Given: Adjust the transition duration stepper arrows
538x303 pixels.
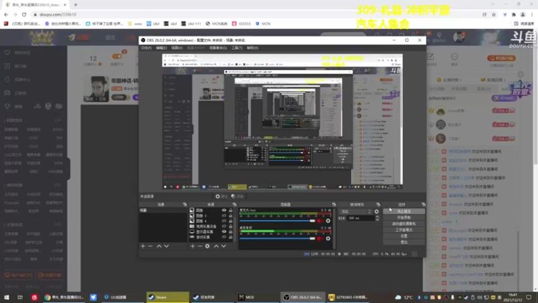Looking at the screenshot, I should pos(377,218).
